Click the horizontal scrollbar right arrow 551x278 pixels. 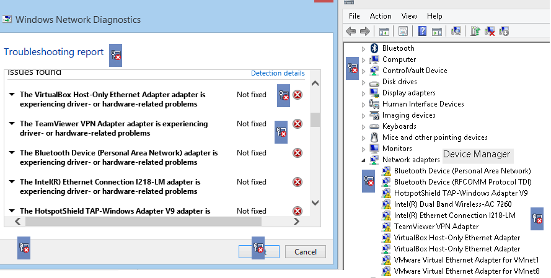[297, 221]
